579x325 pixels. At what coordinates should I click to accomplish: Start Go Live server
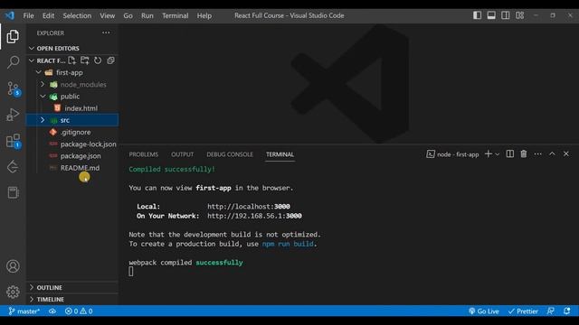[x=484, y=311]
